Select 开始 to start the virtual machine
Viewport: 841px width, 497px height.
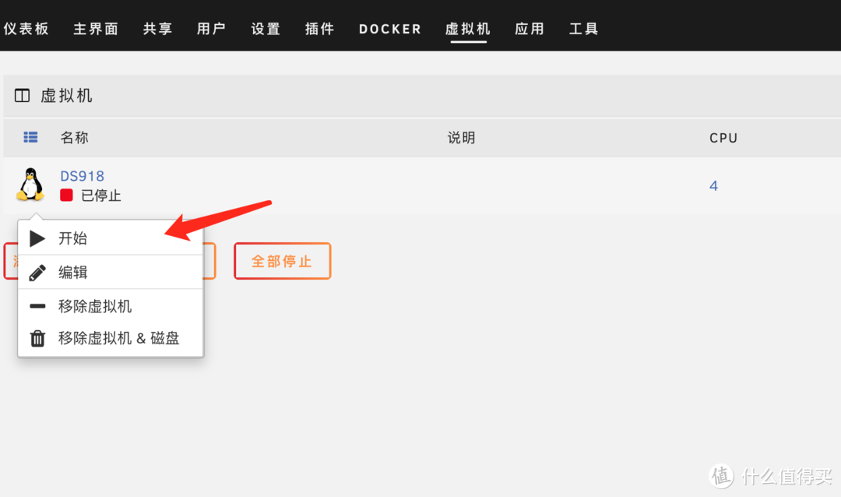point(74,238)
